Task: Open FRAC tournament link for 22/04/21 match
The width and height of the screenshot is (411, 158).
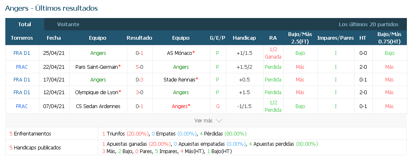Action: point(22,67)
